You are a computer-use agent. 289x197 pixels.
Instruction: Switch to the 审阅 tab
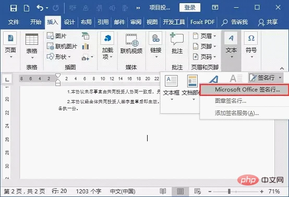click(136, 22)
